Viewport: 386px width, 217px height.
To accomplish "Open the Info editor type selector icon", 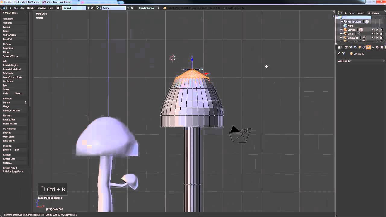I will coord(4,8).
